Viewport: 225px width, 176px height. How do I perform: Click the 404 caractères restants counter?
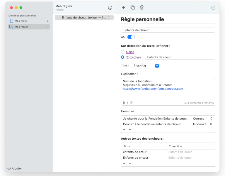click(199, 103)
